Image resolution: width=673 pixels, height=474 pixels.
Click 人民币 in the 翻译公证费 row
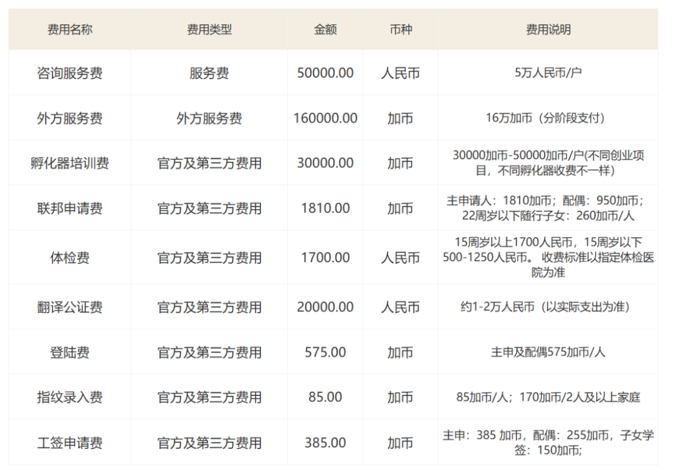(x=401, y=307)
